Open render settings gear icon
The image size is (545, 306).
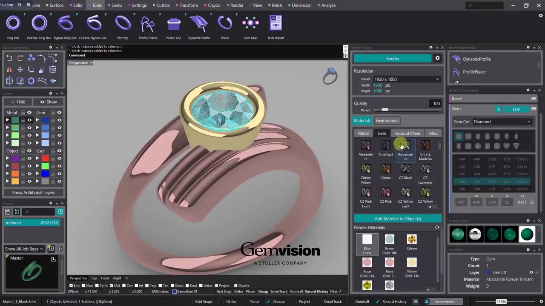pos(437,59)
